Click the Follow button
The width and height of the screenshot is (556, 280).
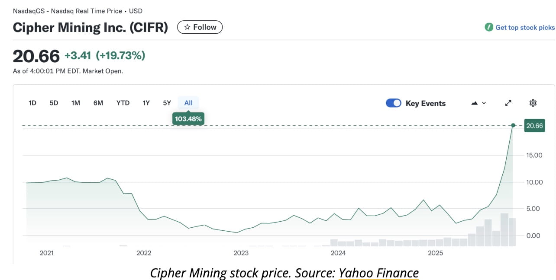click(x=200, y=27)
